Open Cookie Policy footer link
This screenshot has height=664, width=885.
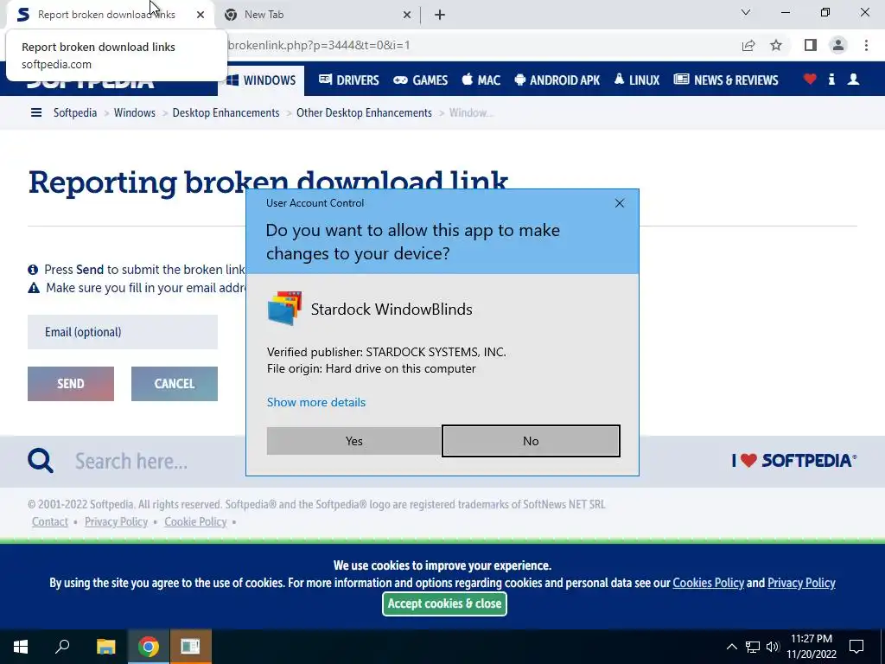click(195, 521)
